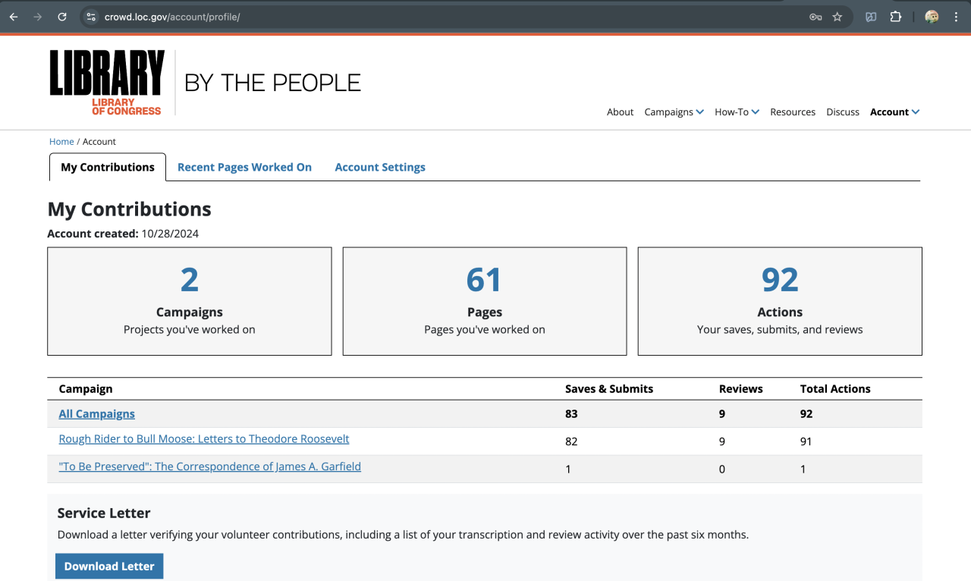Switch to Recent Pages Worked On tab
The width and height of the screenshot is (971, 581).
pos(244,167)
